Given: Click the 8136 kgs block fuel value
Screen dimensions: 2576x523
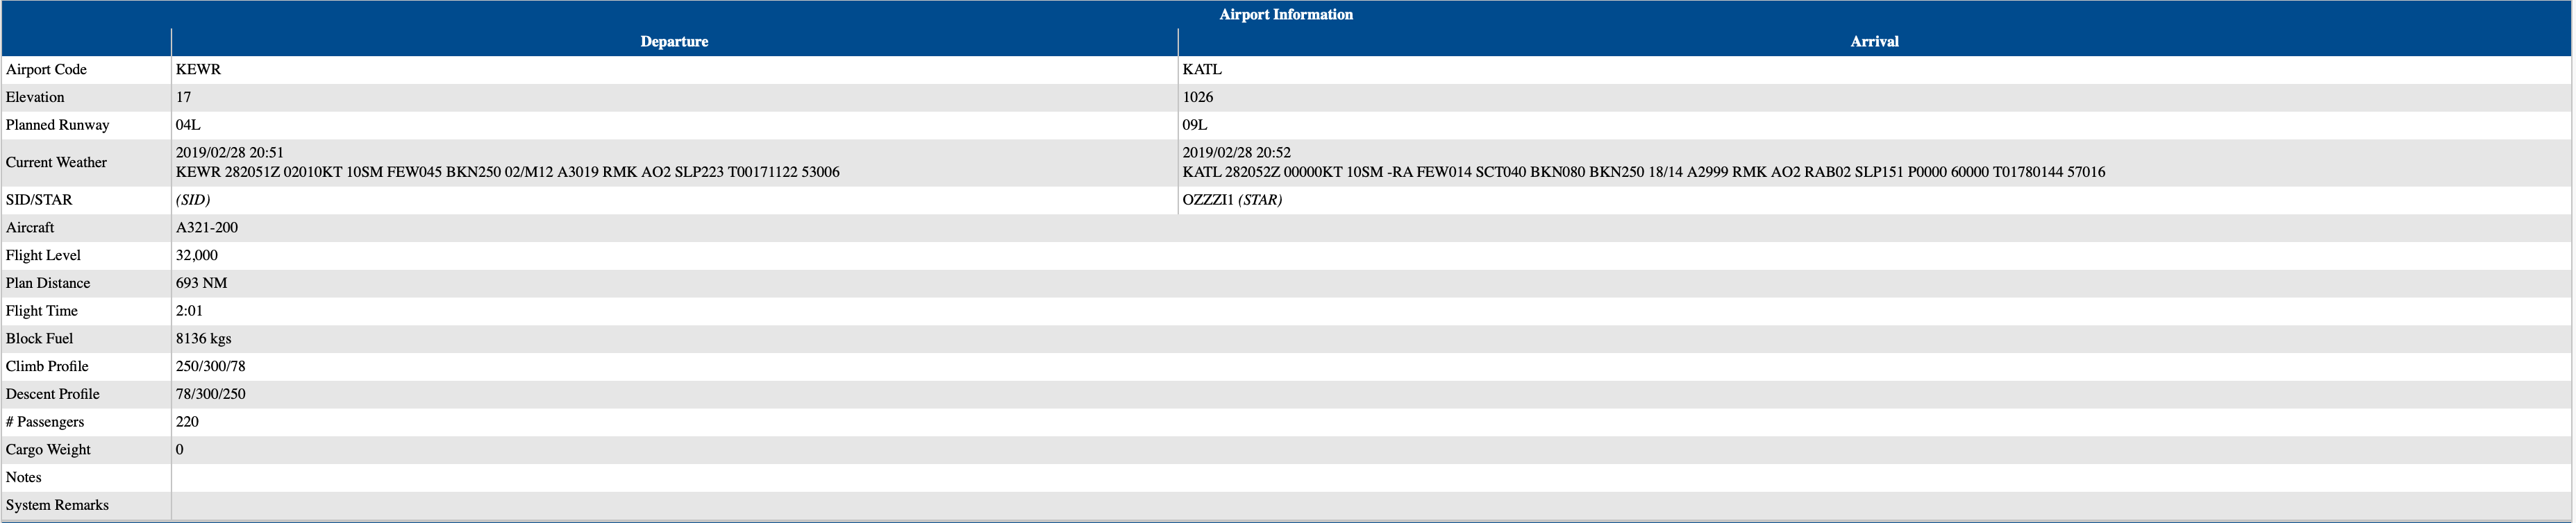Looking at the screenshot, I should (203, 339).
